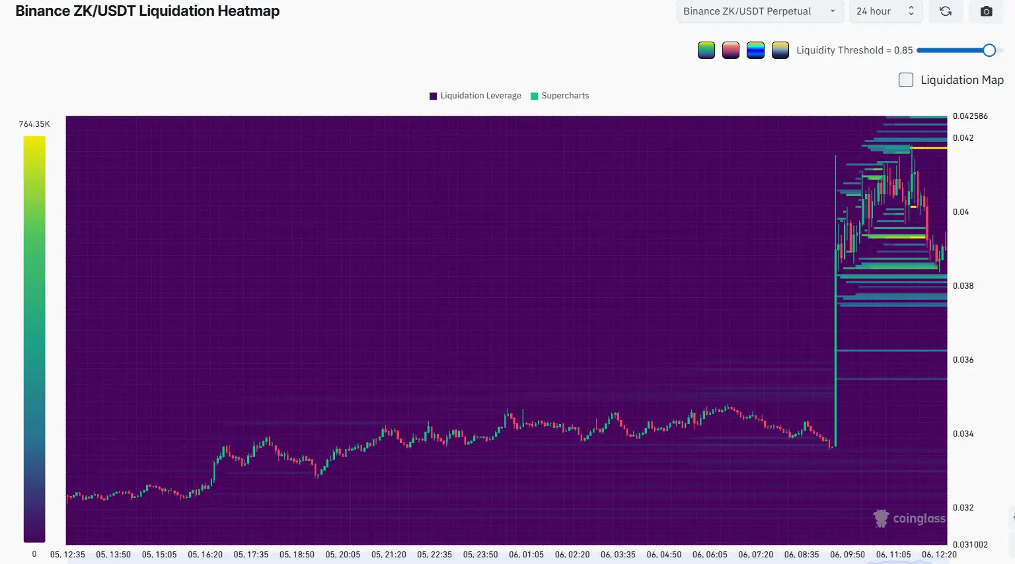Click the Supercharts legend color marker
The image size is (1015, 564).
pos(533,95)
